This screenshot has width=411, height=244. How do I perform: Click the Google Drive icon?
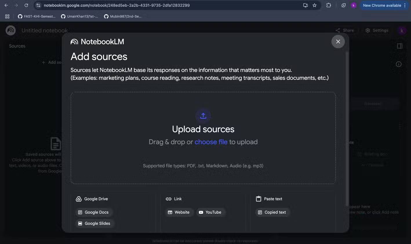[x=79, y=199]
